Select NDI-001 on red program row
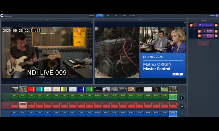This screenshot has width=219, height=131. pyautogui.click(x=106, y=106)
